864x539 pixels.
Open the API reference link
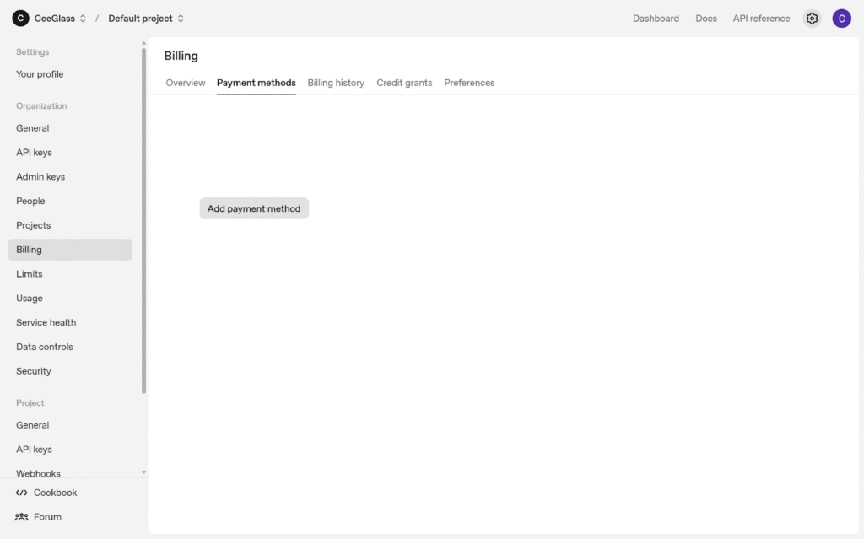(x=761, y=19)
